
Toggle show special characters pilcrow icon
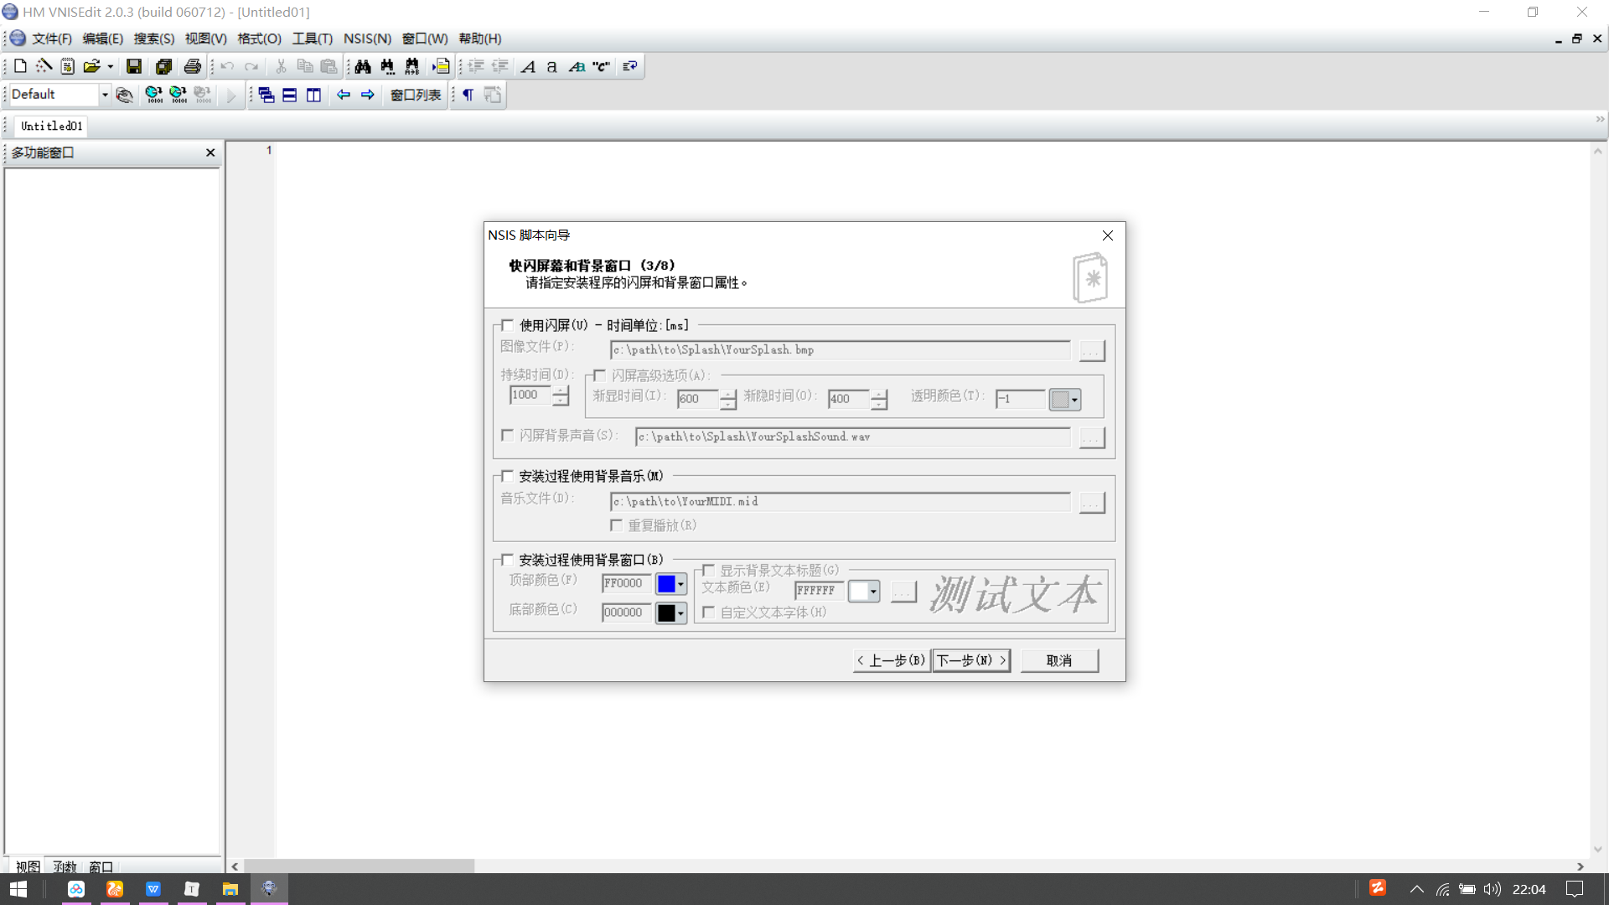click(468, 95)
